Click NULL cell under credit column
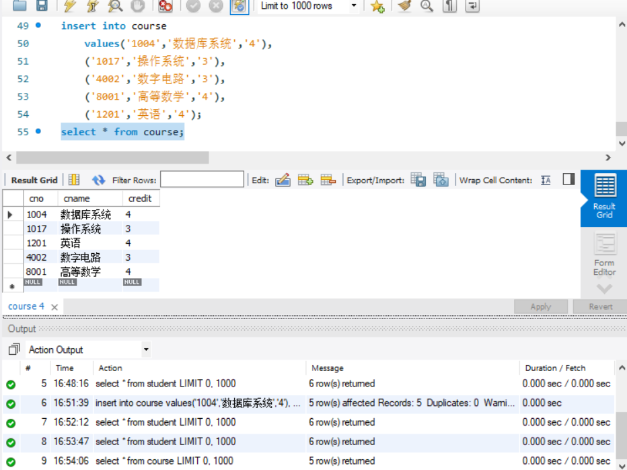The width and height of the screenshot is (627, 470). 132,282
